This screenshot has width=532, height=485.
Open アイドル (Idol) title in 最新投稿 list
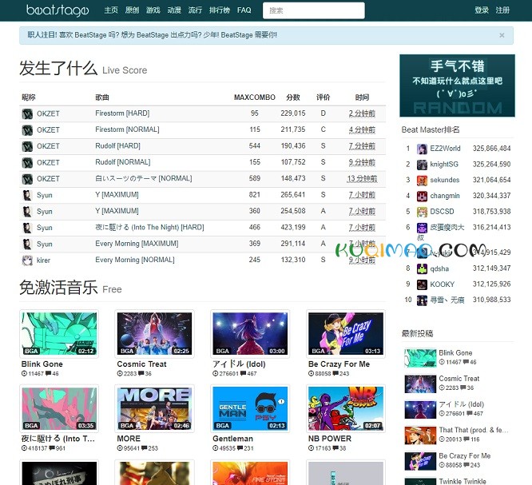tap(461, 404)
